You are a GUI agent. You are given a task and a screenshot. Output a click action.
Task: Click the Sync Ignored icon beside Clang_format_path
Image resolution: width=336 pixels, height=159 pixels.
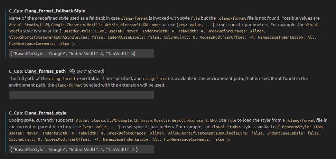click(x=72, y=71)
